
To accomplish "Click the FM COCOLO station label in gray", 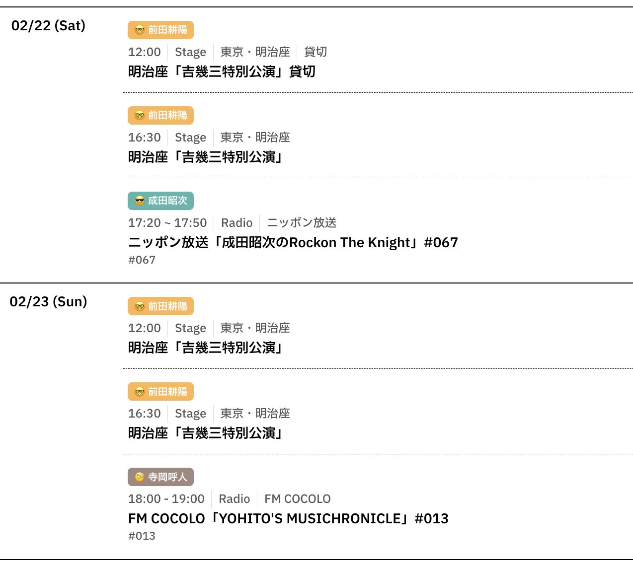I will click(297, 499).
